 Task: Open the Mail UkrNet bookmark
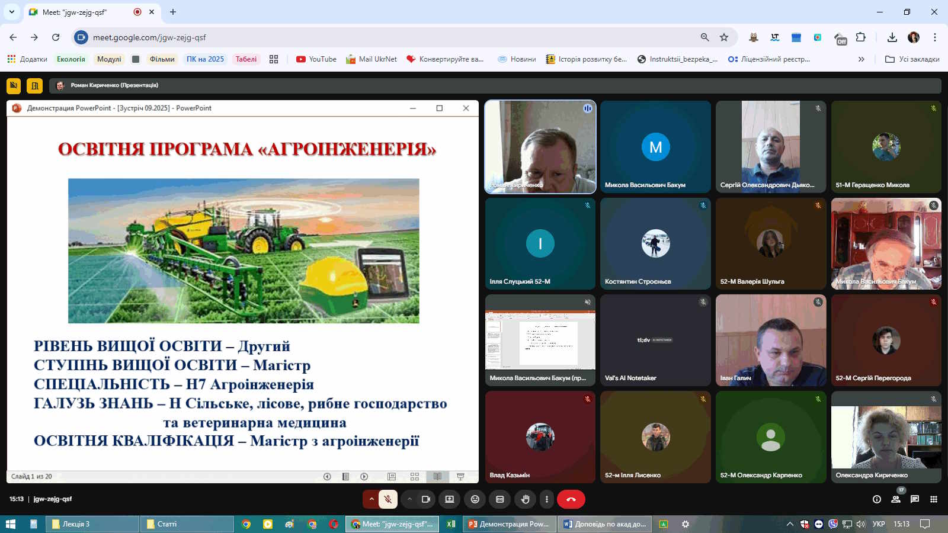click(x=371, y=59)
